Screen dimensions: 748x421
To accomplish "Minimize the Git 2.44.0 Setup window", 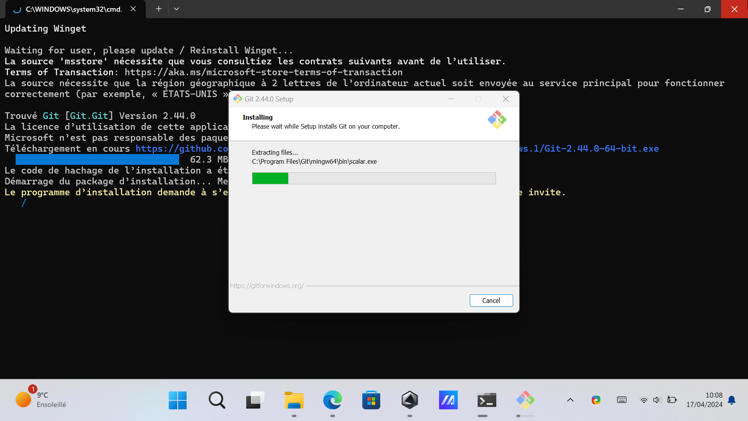I will pyautogui.click(x=451, y=99).
